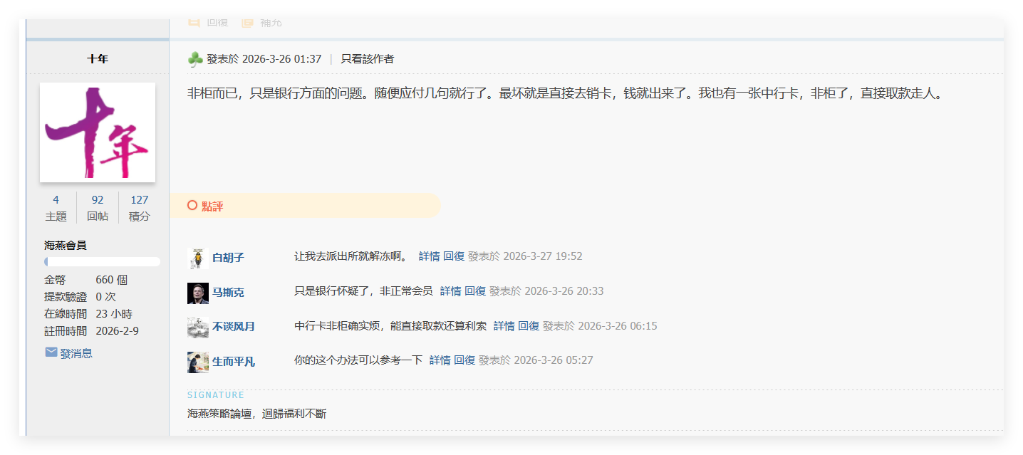Click the 海燕會員 level progress bar
The width and height of the screenshot is (1023, 455).
point(102,262)
